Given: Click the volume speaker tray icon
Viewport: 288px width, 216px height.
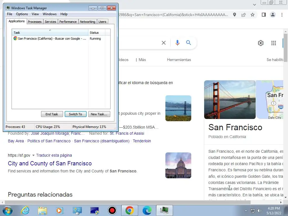Looking at the screenshot, I should point(260,211).
